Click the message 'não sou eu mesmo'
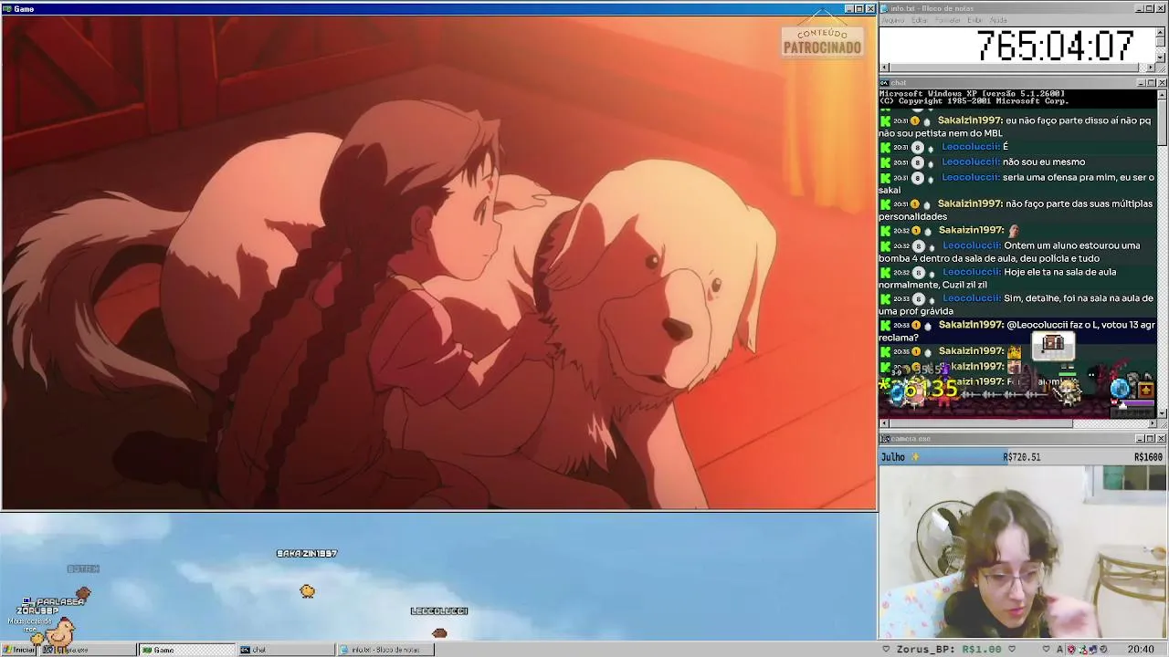 pyautogui.click(x=1043, y=162)
